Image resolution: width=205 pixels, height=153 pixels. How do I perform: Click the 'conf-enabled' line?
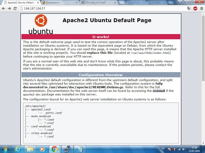[x=41, y=126]
